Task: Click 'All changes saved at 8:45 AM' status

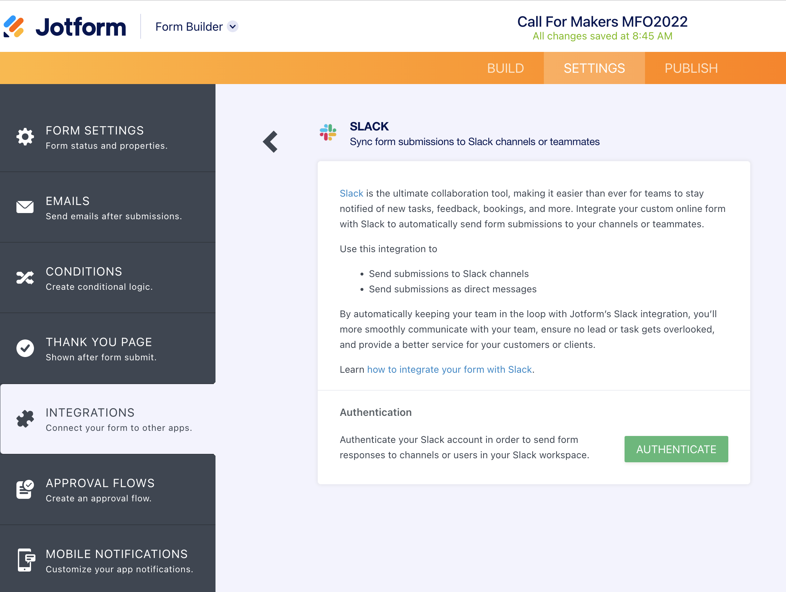Action: (x=602, y=36)
